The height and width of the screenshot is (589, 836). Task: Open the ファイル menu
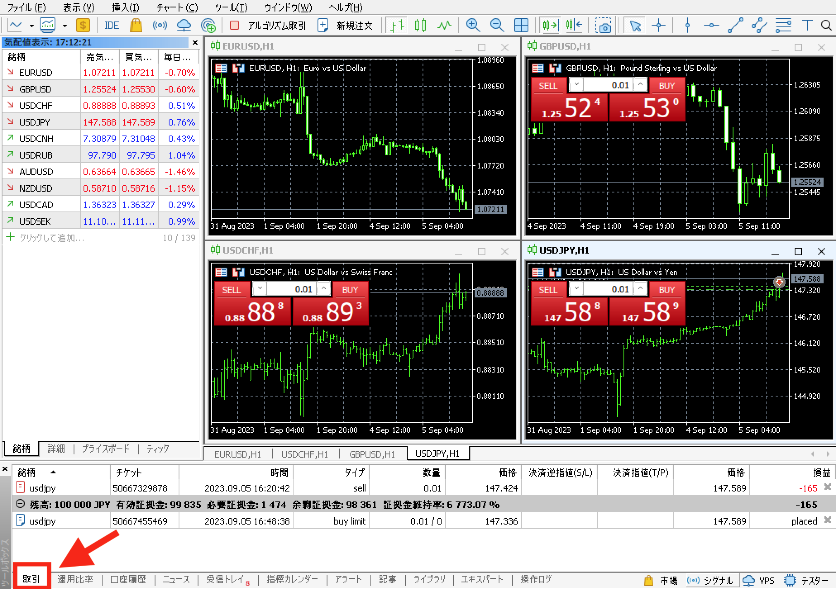click(27, 7)
